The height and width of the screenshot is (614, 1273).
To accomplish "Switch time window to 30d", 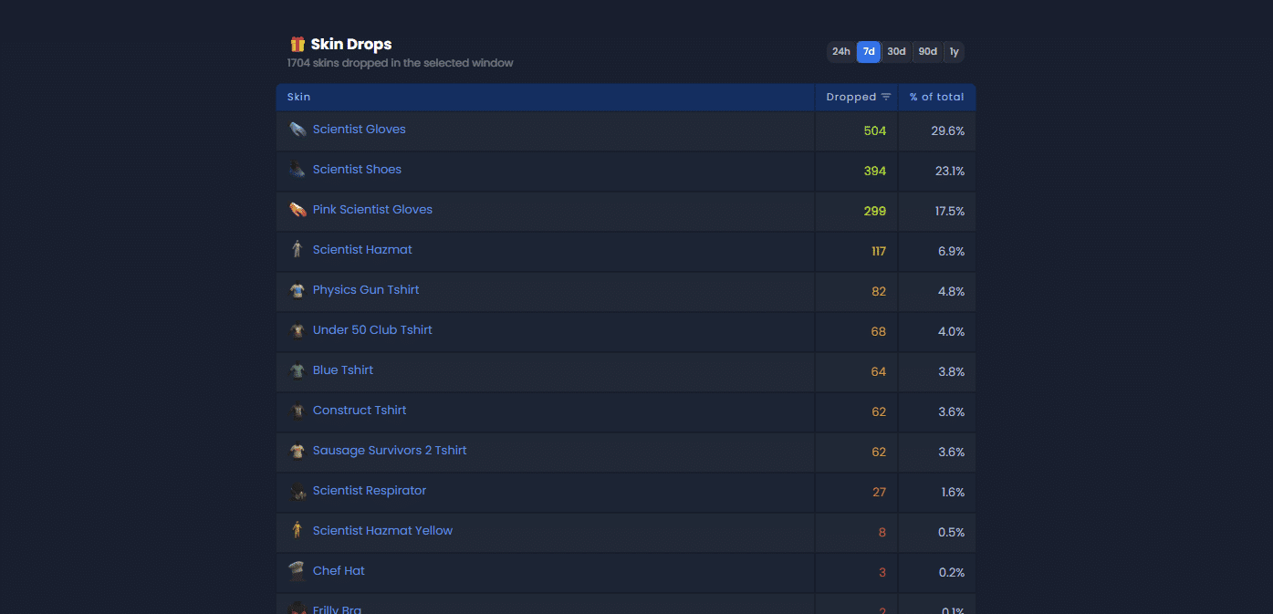I will point(897,52).
